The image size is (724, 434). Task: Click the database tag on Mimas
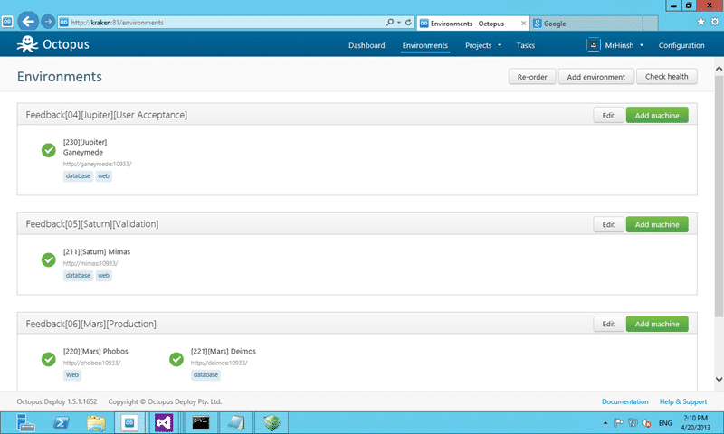[78, 276]
